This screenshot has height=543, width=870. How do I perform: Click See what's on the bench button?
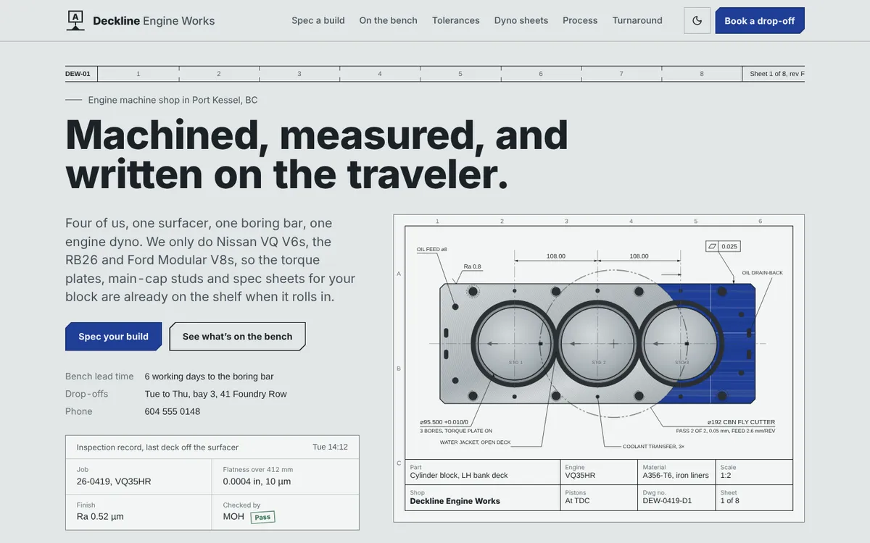[237, 337]
